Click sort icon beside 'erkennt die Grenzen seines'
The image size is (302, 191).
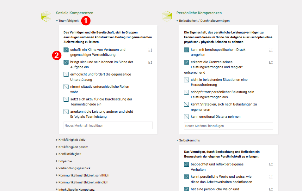pos(271,62)
